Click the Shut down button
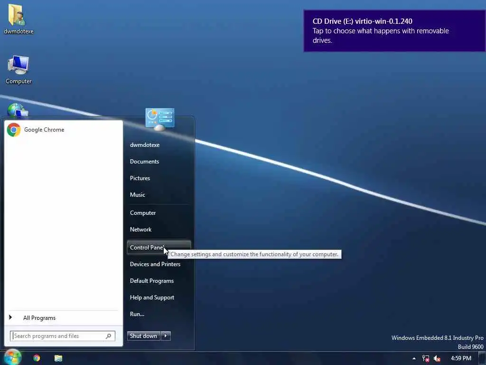Viewport: 486px width, 365px height. point(144,336)
